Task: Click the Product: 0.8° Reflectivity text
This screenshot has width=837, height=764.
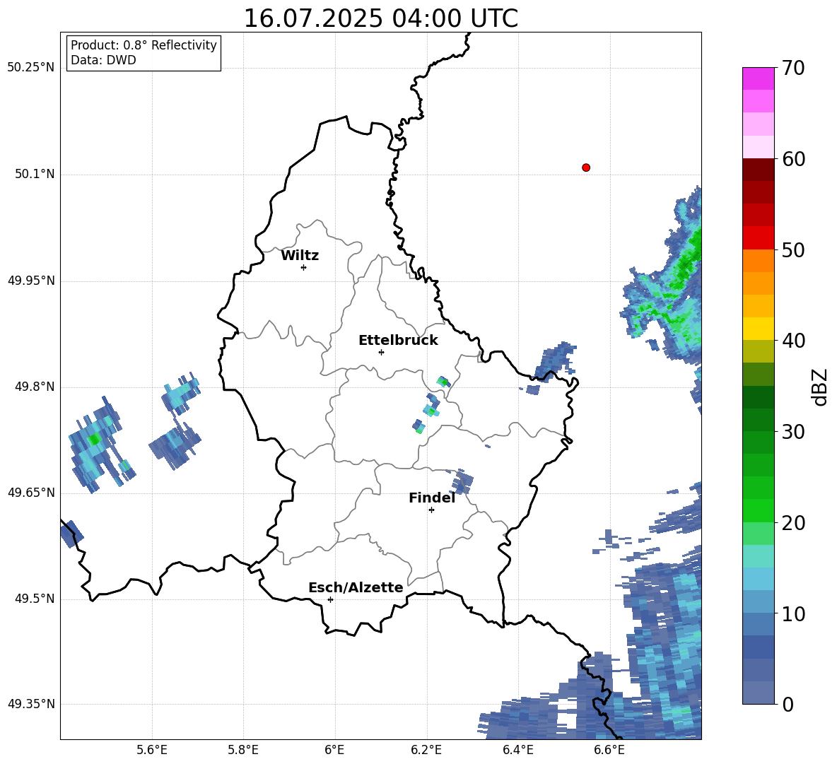Action: (144, 45)
